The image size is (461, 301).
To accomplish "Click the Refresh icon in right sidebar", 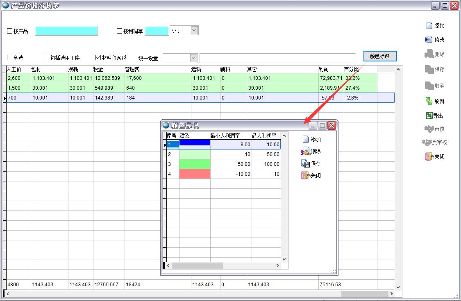I will [x=429, y=101].
